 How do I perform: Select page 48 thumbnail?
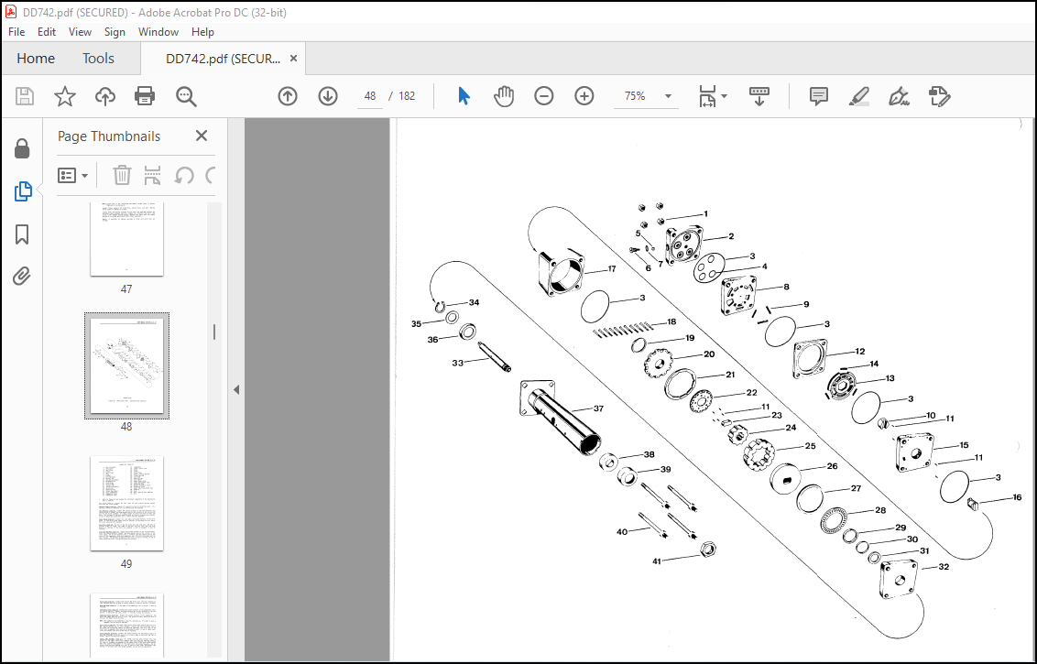click(x=126, y=365)
